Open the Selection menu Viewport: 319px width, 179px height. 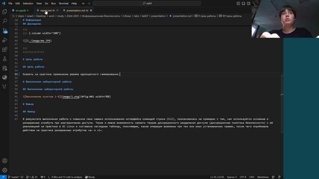tap(28, 3)
